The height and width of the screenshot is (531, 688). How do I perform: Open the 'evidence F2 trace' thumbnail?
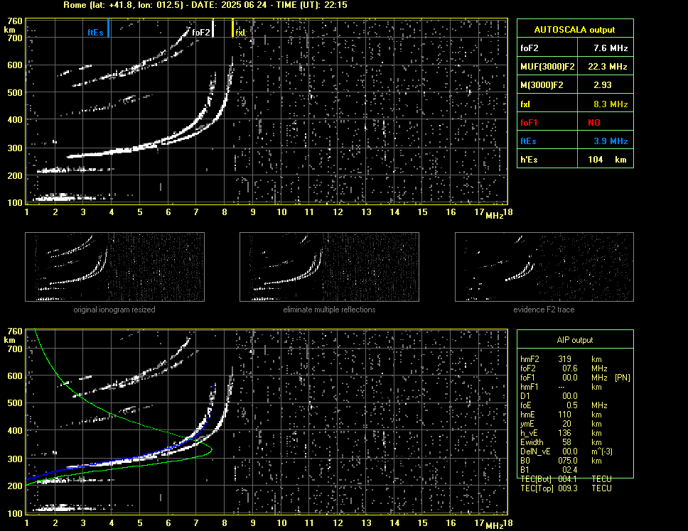tap(544, 267)
